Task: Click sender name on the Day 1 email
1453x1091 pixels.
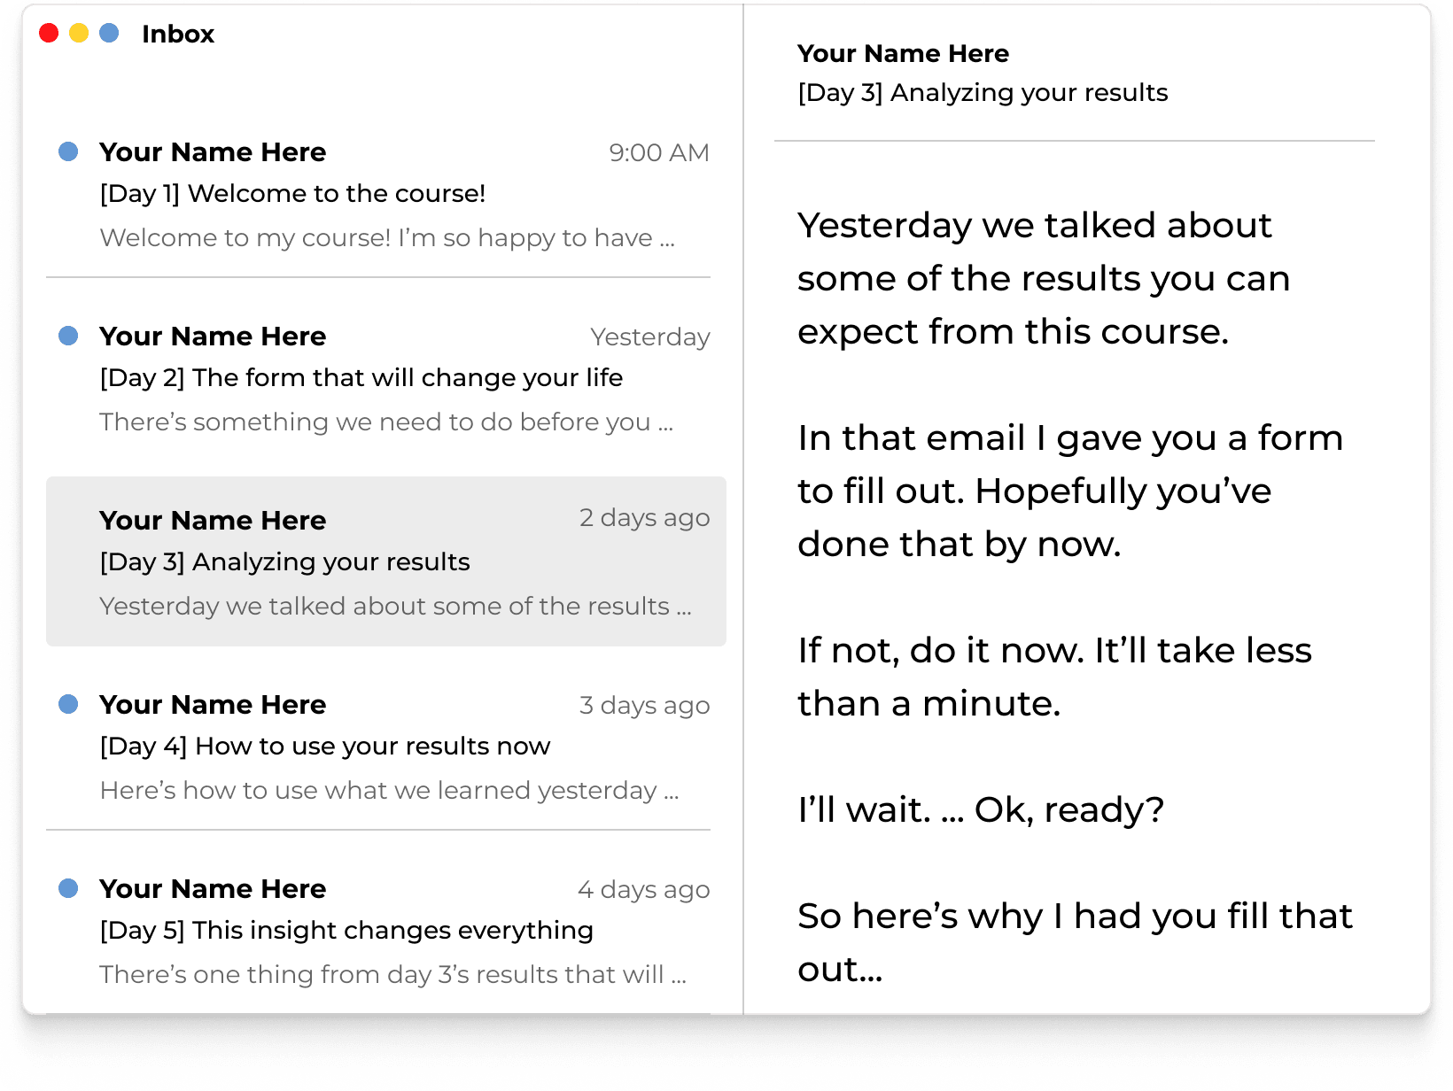Action: pos(213,151)
